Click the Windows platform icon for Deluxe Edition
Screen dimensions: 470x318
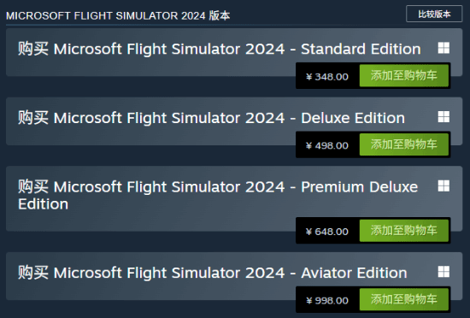(x=444, y=117)
